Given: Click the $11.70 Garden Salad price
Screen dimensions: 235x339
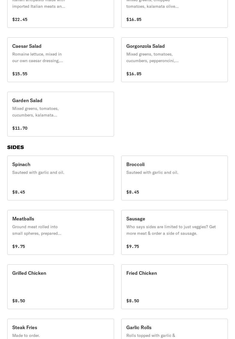Looking at the screenshot, I should 20,128.
